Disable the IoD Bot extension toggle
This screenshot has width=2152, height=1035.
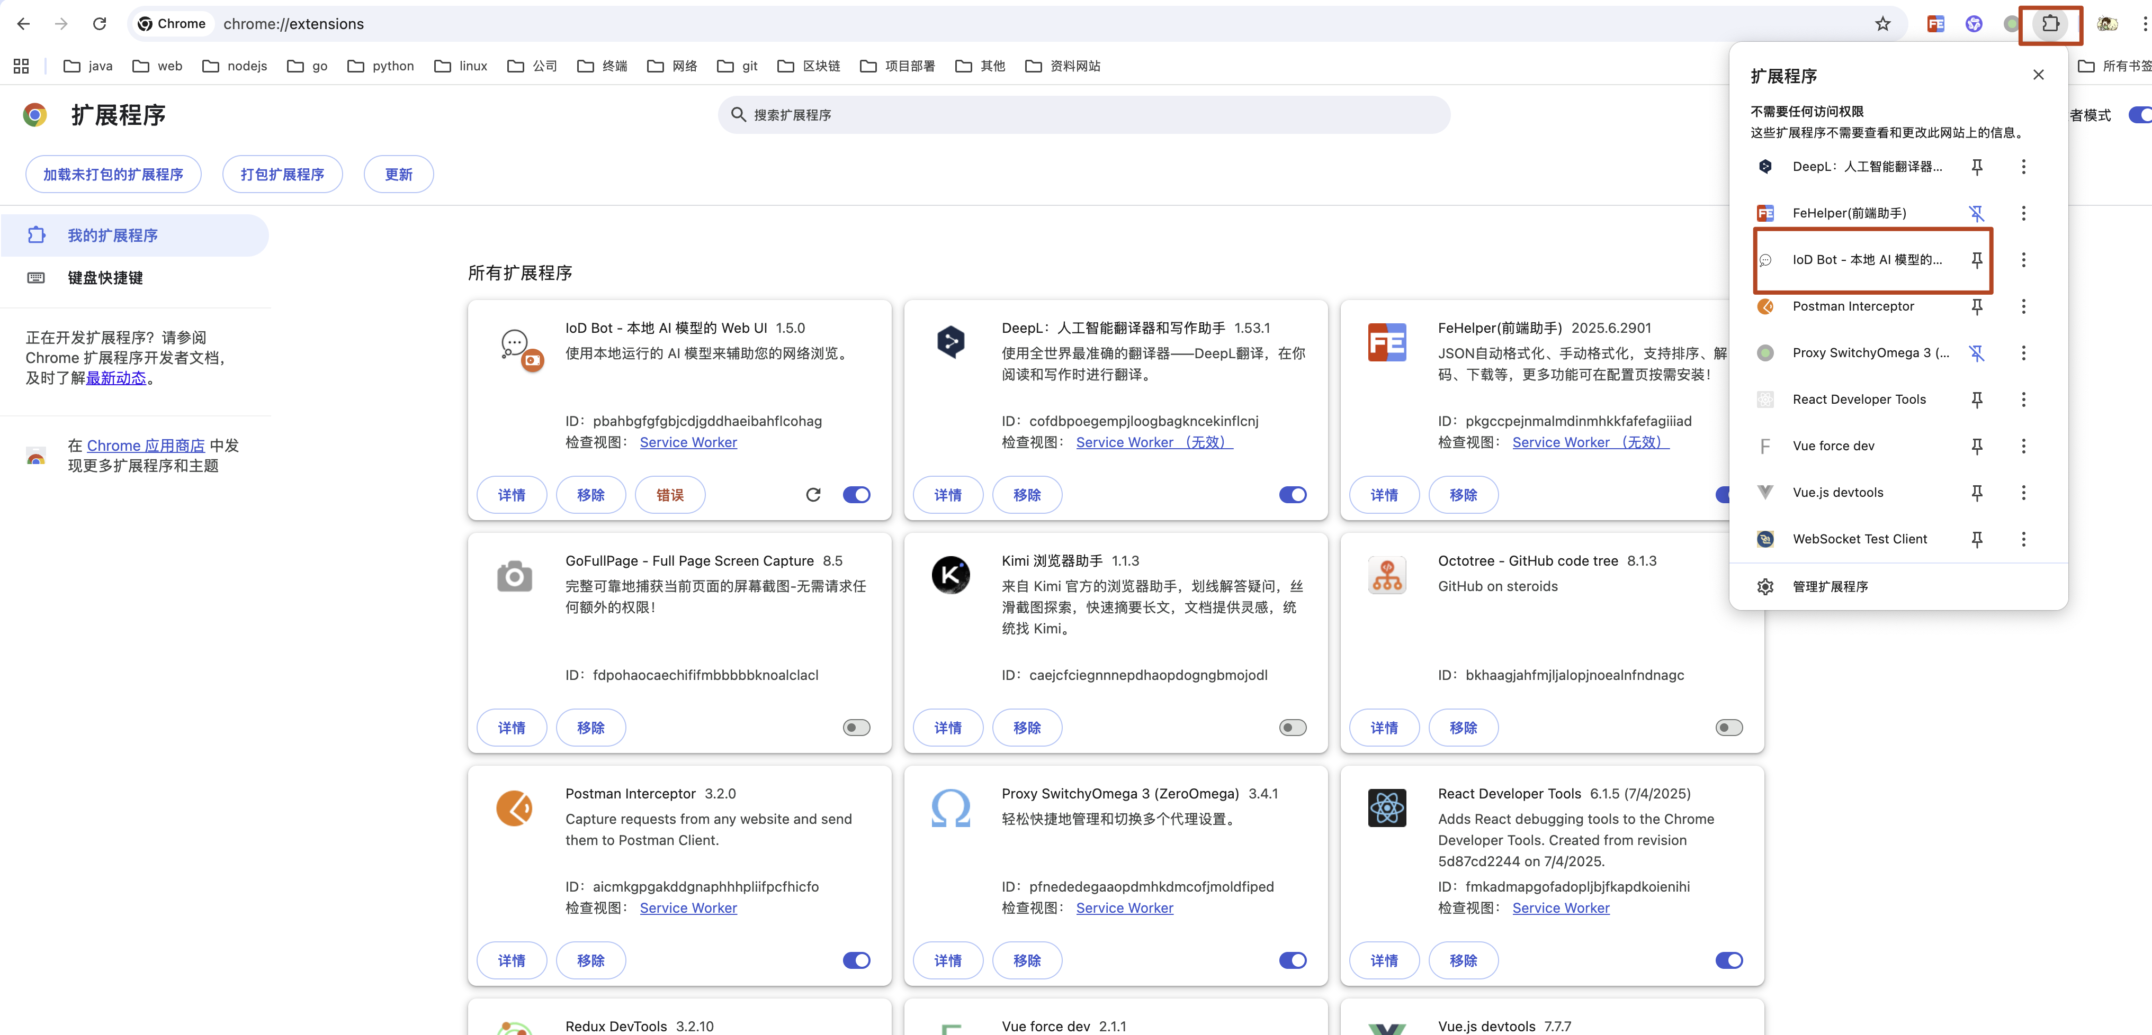tap(856, 495)
